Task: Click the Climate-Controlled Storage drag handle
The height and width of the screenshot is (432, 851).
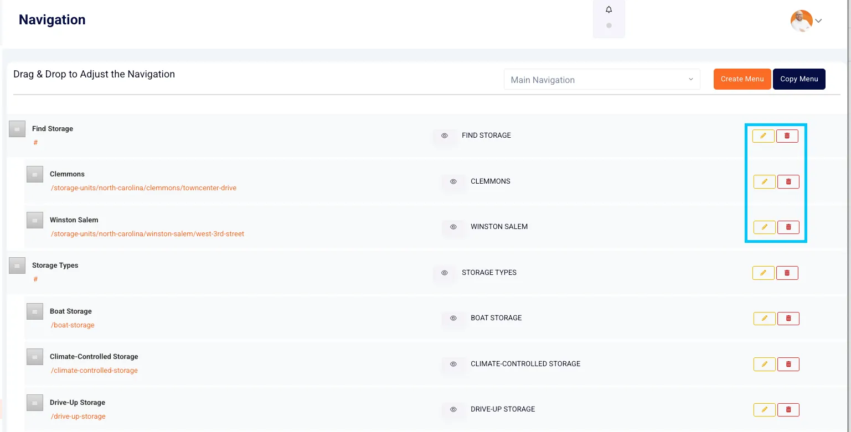Action: [x=35, y=357]
